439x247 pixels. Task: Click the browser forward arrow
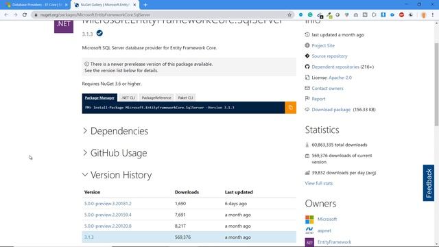15,15
